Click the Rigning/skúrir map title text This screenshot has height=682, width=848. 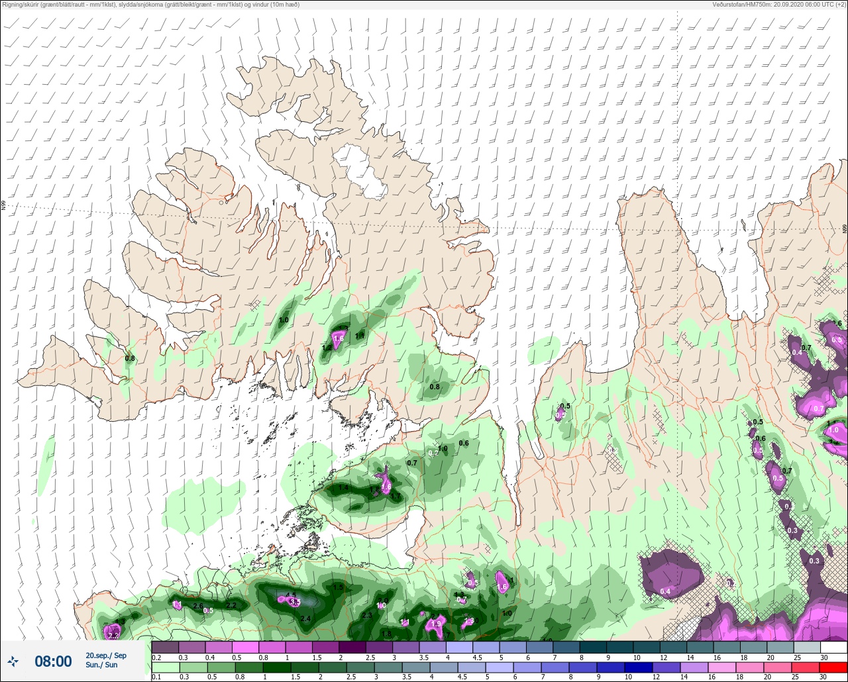tap(151, 5)
